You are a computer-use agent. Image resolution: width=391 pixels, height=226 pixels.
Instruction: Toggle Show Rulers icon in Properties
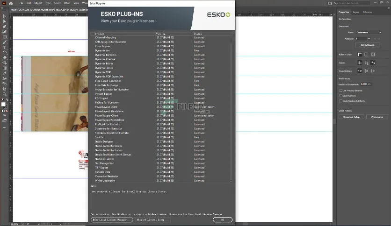pyautogui.click(x=360, y=55)
